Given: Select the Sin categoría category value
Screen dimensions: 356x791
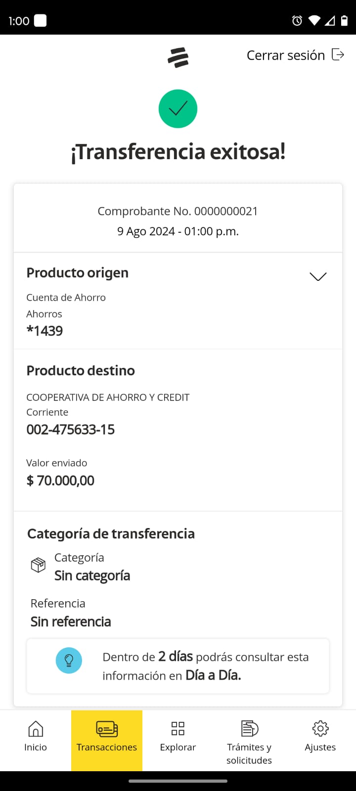Looking at the screenshot, I should 92,576.
